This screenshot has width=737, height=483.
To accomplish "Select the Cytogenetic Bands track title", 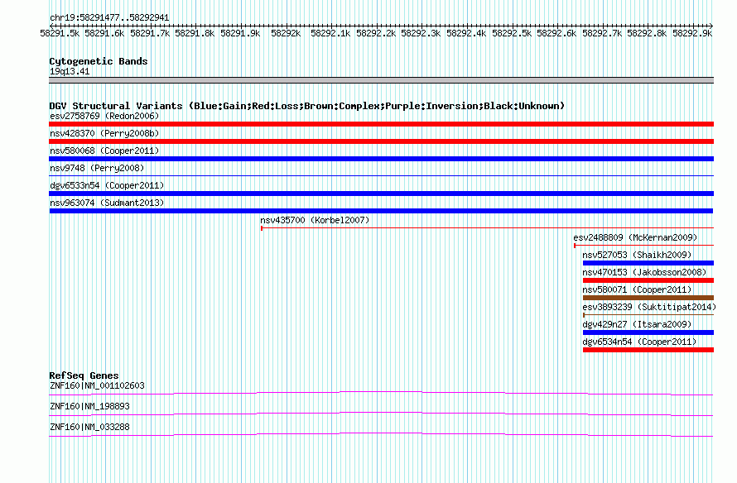I will pyautogui.click(x=99, y=61).
